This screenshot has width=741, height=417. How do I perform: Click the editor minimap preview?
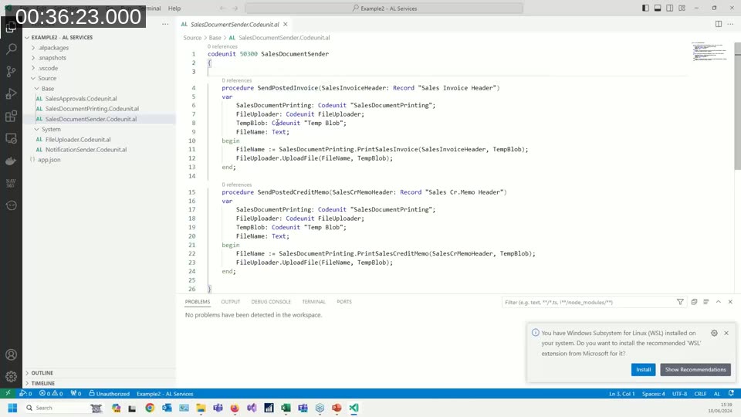[709, 52]
